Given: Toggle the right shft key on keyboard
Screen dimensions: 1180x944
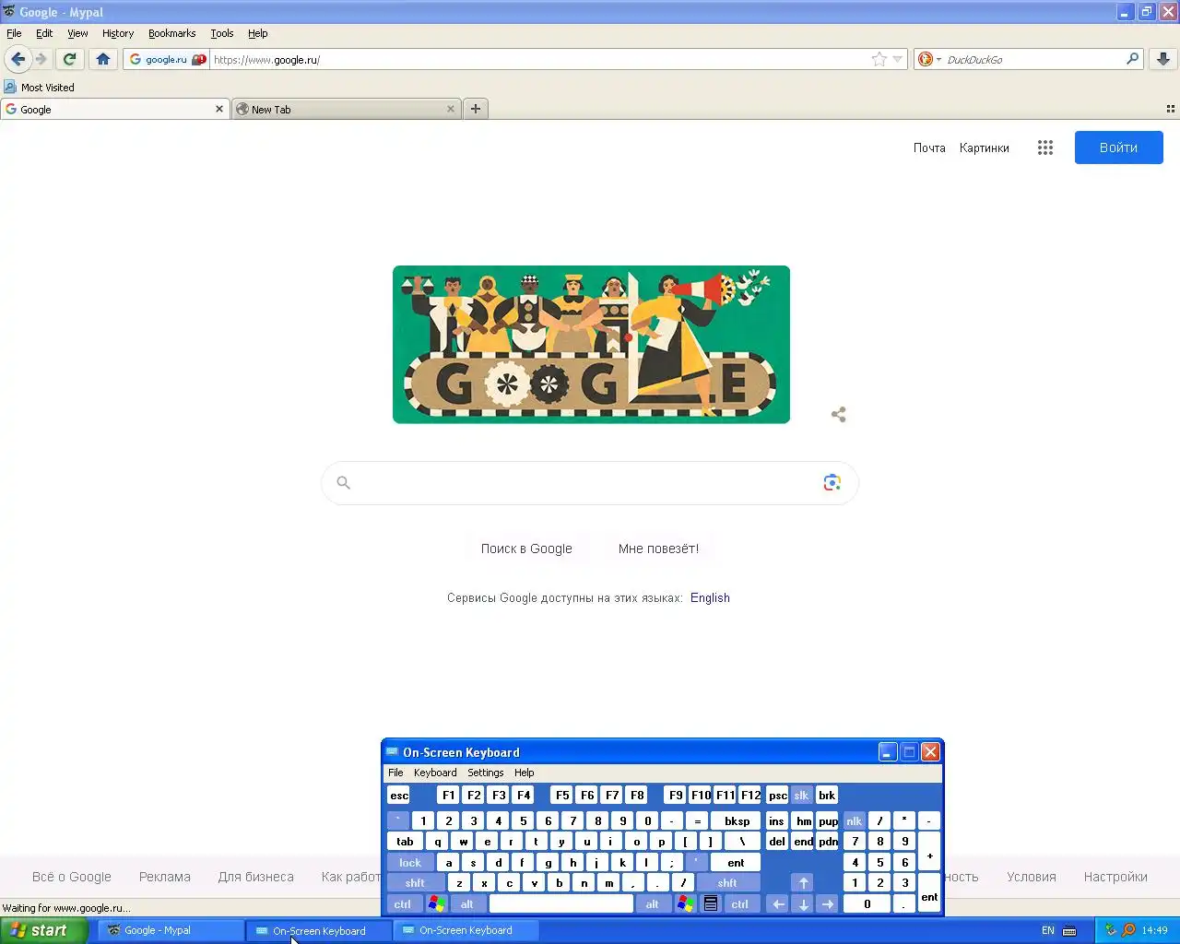Looking at the screenshot, I should point(727,883).
